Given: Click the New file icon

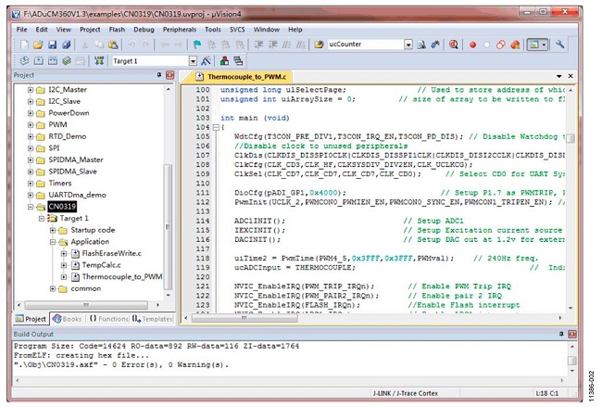Looking at the screenshot, I should pos(23,45).
